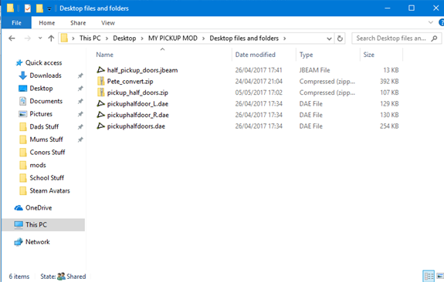Select 'Desktop' in the address path
The image size is (444, 282).
tap(124, 39)
